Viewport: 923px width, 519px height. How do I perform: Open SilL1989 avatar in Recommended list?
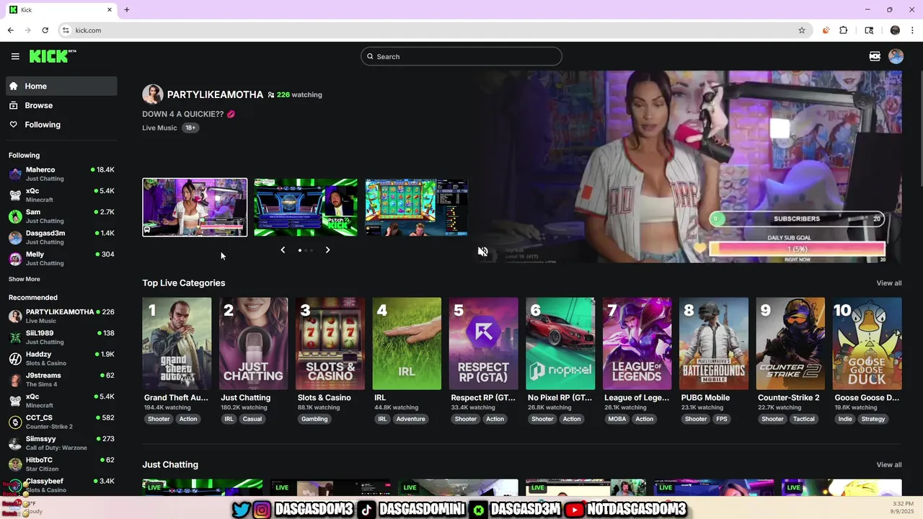pos(15,337)
